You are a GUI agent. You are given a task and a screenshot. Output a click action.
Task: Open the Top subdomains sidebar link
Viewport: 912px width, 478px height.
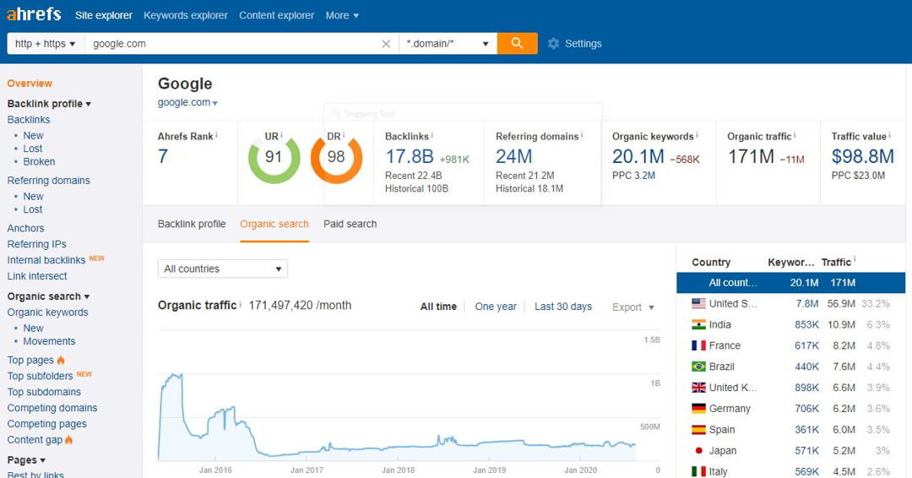pos(44,392)
